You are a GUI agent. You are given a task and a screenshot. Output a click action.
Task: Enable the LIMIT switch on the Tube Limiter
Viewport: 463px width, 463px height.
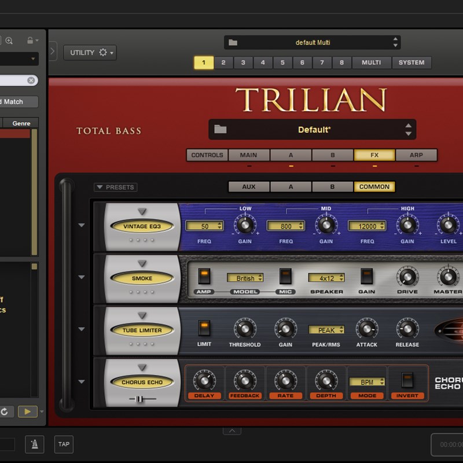[204, 329]
